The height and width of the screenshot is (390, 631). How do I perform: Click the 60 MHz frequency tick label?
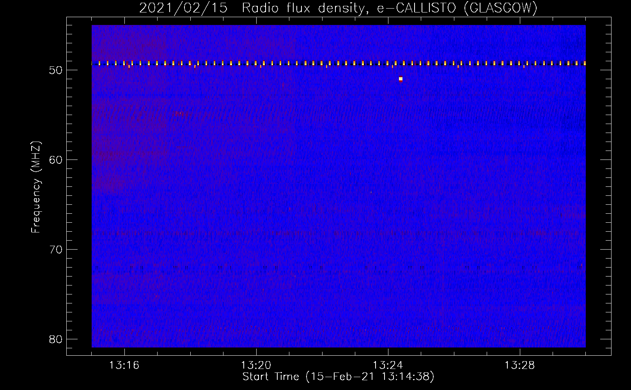coord(56,160)
